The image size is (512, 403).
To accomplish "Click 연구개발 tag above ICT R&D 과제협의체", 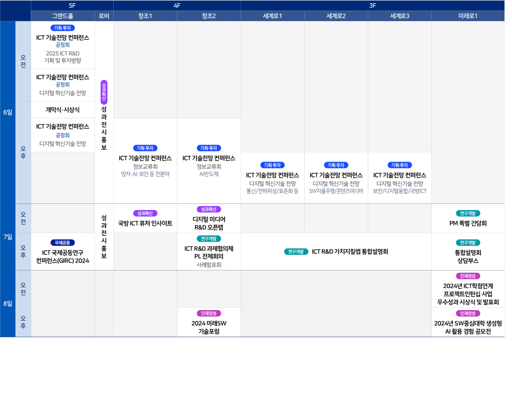I will 209,239.
